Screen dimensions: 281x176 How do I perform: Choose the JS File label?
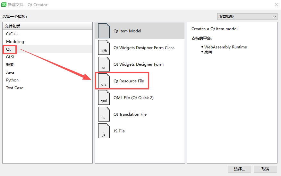click(119, 131)
